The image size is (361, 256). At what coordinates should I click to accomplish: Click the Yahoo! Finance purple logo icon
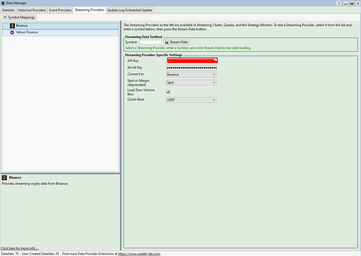click(12, 32)
